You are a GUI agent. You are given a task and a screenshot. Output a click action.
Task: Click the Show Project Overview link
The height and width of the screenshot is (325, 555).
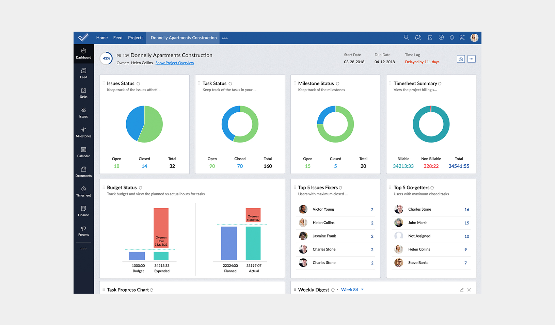point(174,63)
